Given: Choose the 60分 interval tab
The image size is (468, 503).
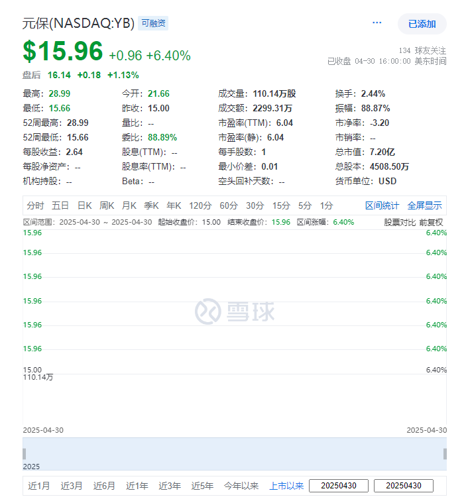Looking at the screenshot, I should [x=229, y=205].
